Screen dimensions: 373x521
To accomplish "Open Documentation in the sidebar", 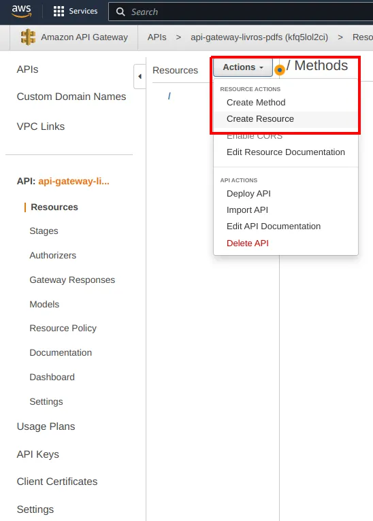I will coord(61,352).
